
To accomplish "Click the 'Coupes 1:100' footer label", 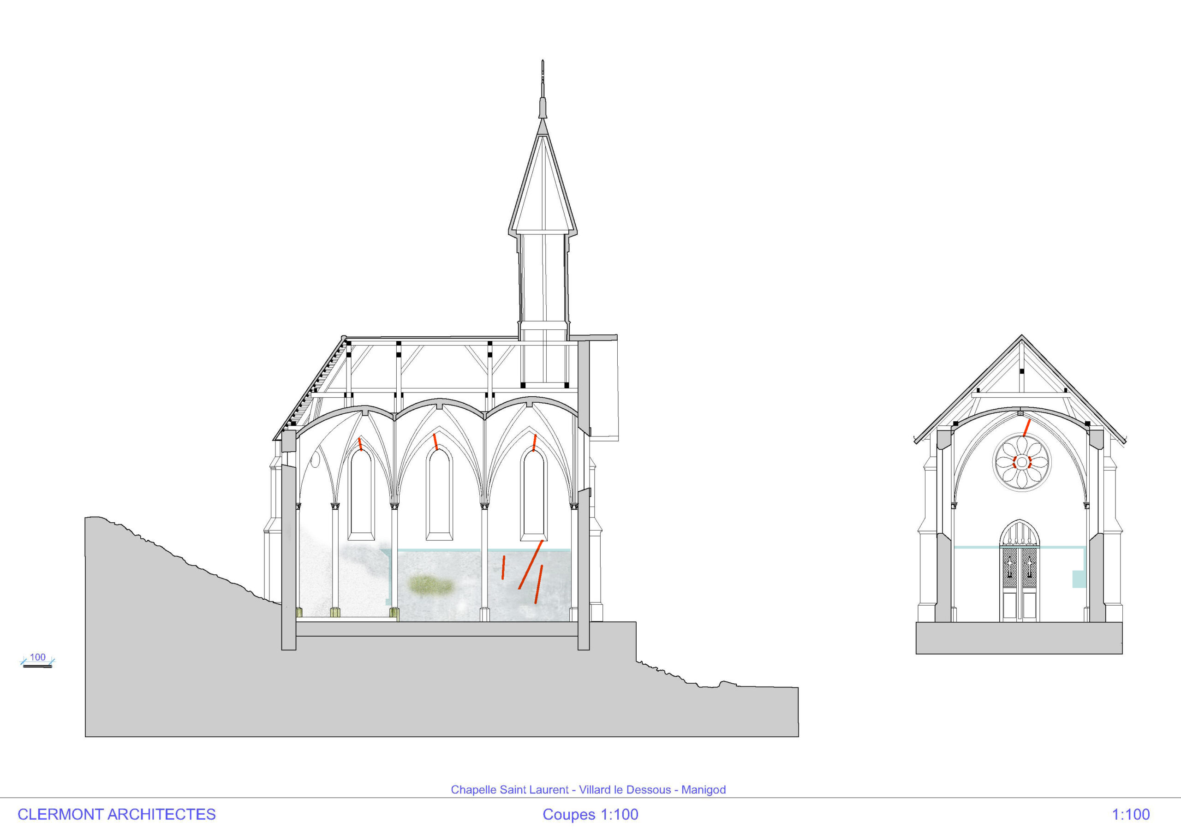I will point(590,814).
